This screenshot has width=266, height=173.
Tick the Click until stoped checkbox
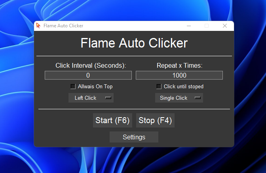159,86
